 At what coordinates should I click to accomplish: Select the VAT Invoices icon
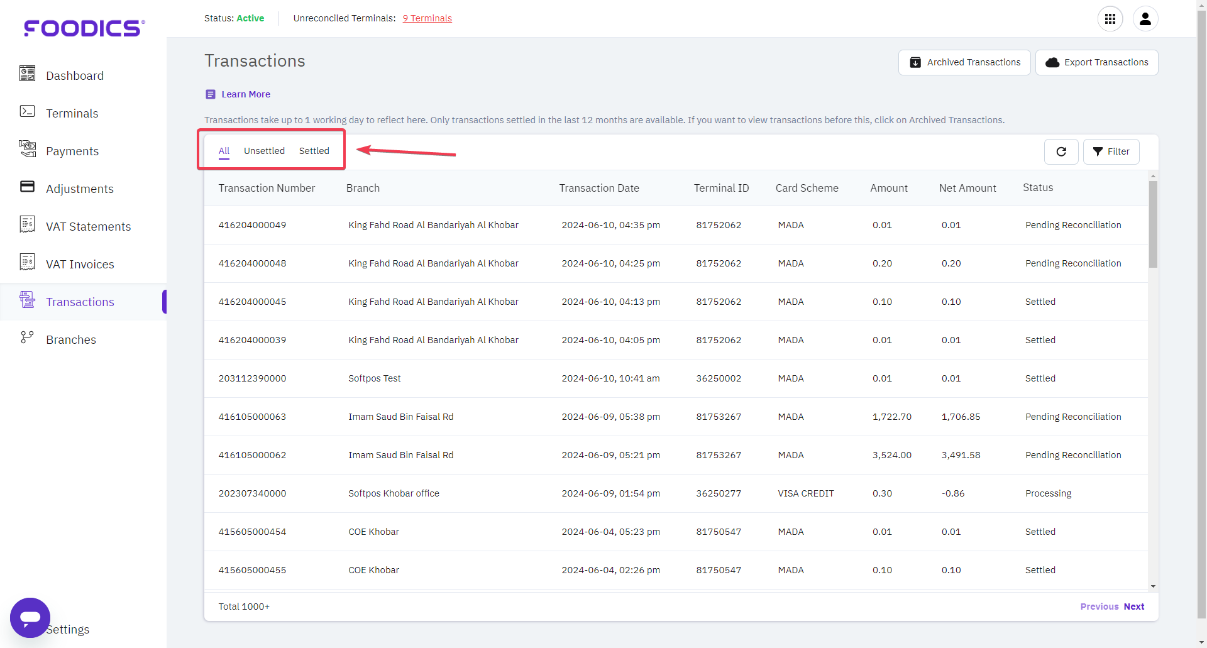click(27, 261)
